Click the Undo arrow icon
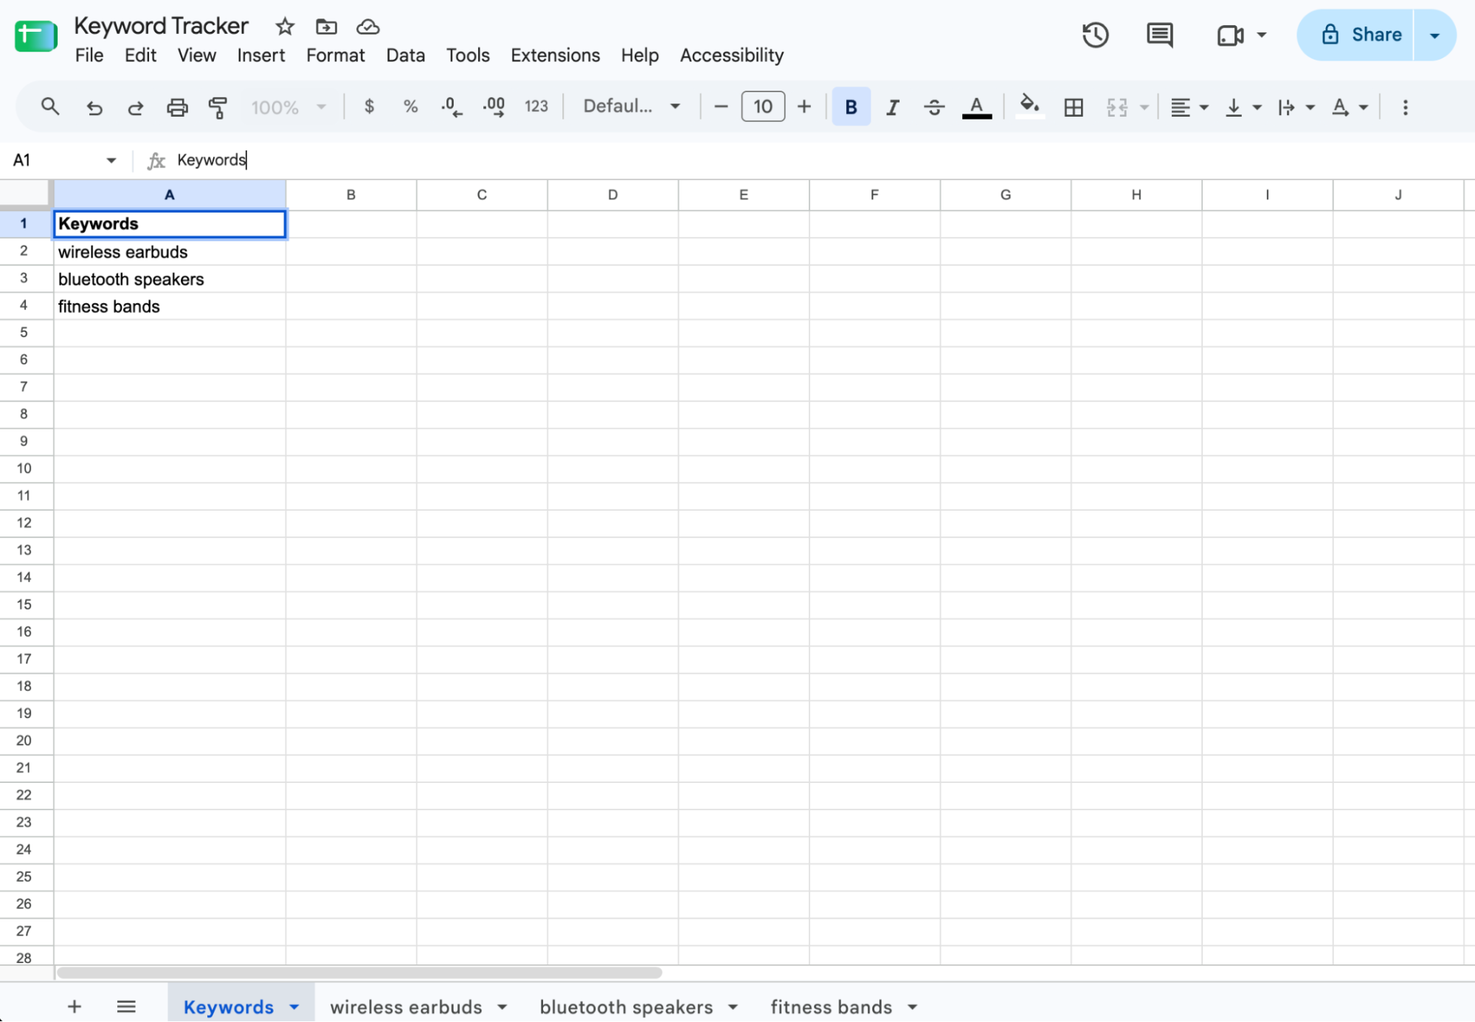 [94, 108]
